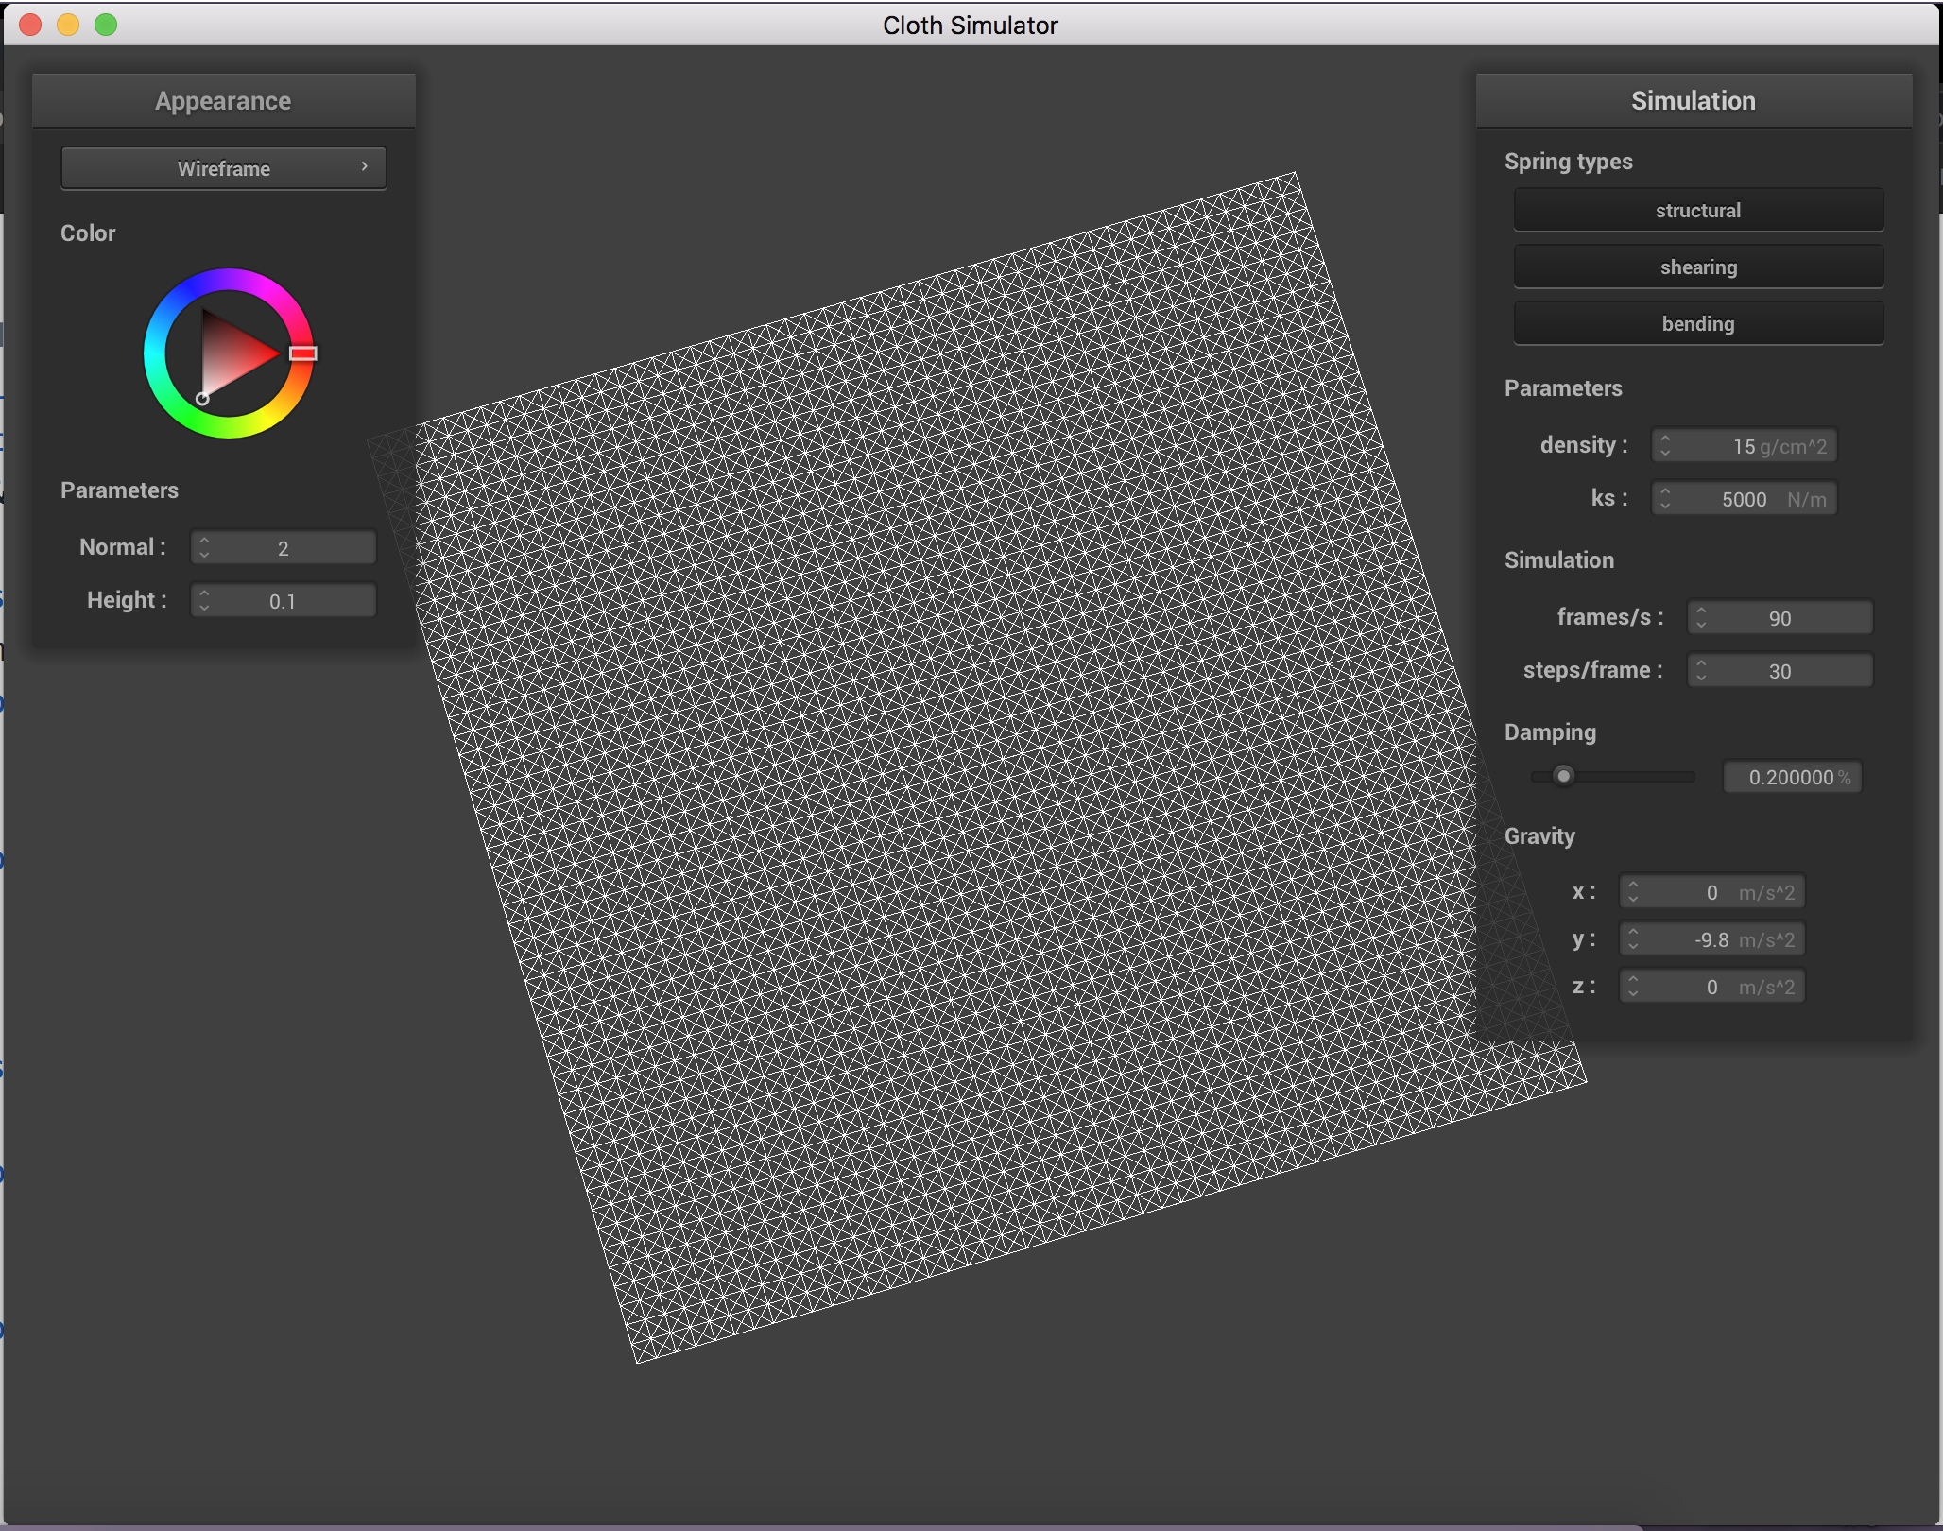
Task: Click the damping percentage value field
Action: (1792, 777)
